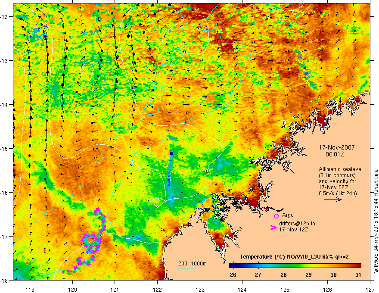Click the '200 1000m' bathymetry legend label
This screenshot has width=379, height=293.
coord(193,264)
